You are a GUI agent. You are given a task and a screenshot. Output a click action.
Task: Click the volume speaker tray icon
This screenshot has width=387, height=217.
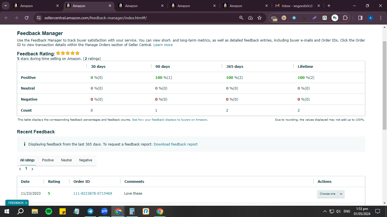tap(338, 211)
